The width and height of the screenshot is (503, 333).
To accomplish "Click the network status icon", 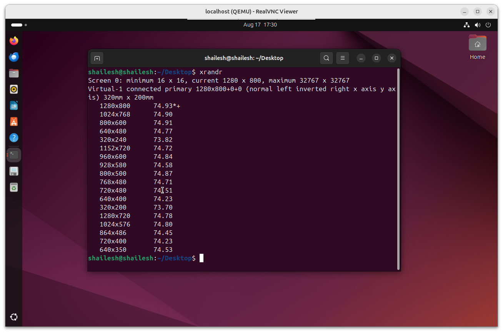I will pos(466,25).
